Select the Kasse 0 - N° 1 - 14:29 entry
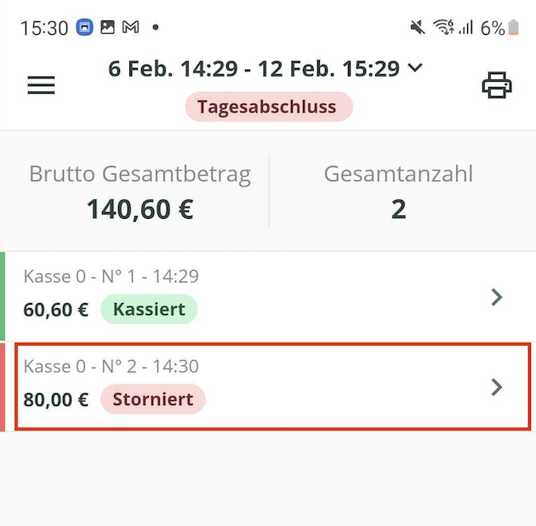536x526 pixels. tap(111, 276)
